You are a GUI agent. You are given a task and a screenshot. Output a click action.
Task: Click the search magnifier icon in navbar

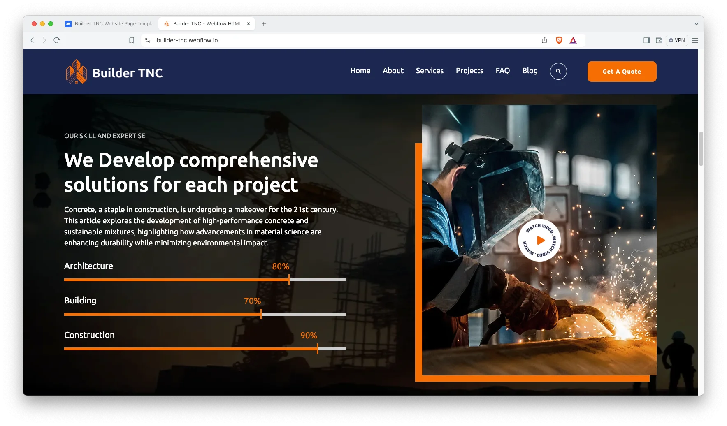[558, 72]
